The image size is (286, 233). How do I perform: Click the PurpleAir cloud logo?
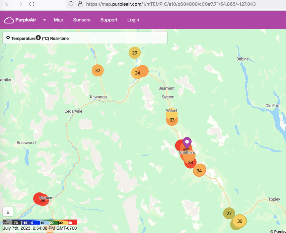(x=9, y=20)
